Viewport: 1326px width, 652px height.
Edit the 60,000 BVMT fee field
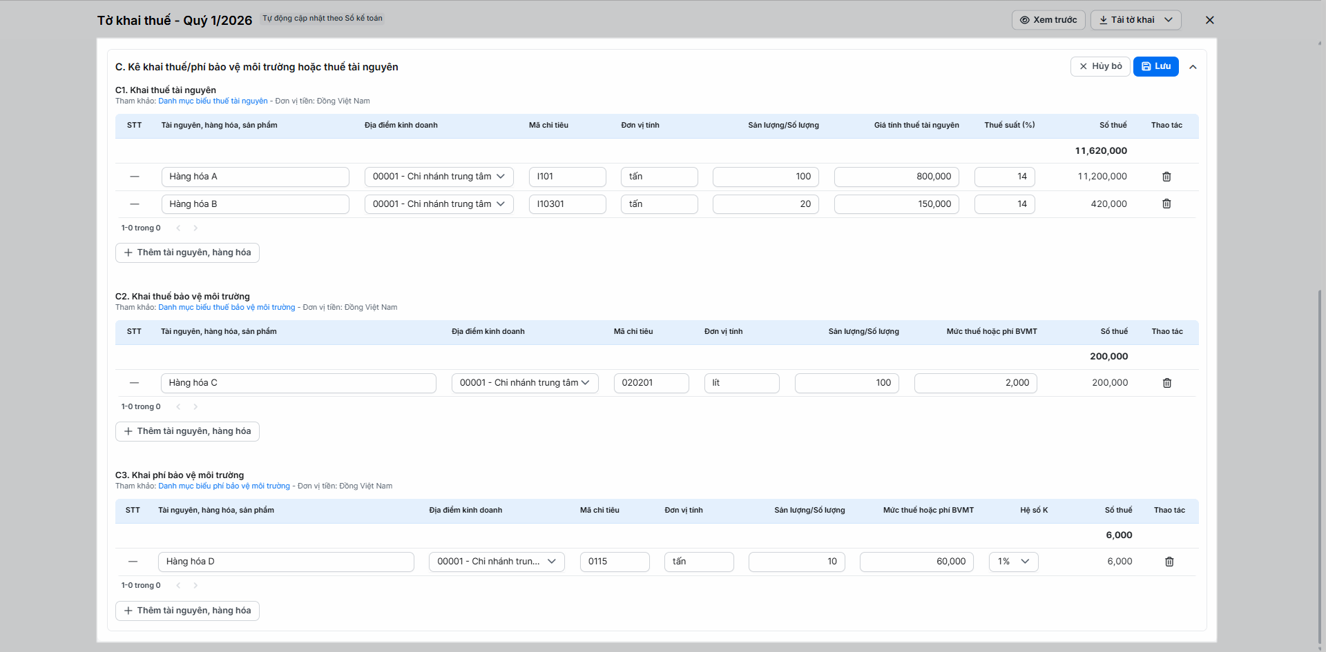coord(916,562)
